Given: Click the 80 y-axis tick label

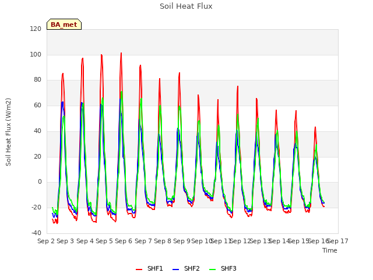Looking at the screenshot, I should click(37, 80).
